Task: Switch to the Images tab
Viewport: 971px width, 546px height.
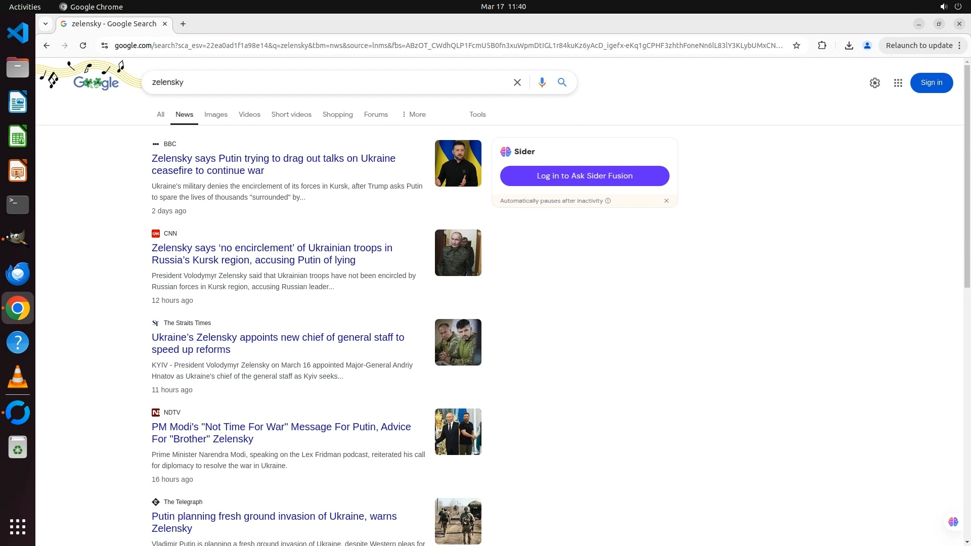Action: (215, 114)
